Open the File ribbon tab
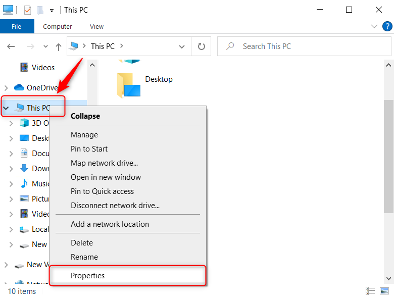Image resolution: width=394 pixels, height=299 pixels. pos(17,26)
